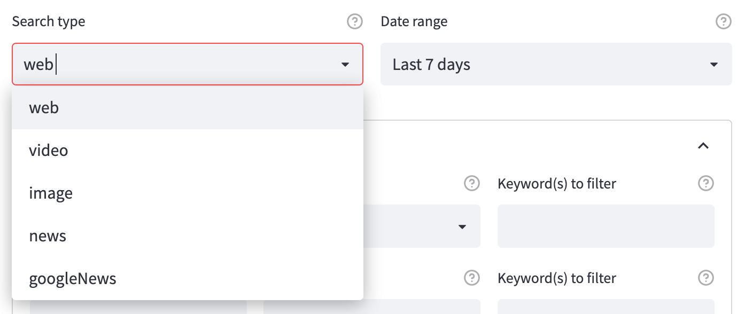Click dropdown arrow left of upper keyword field

click(462, 227)
